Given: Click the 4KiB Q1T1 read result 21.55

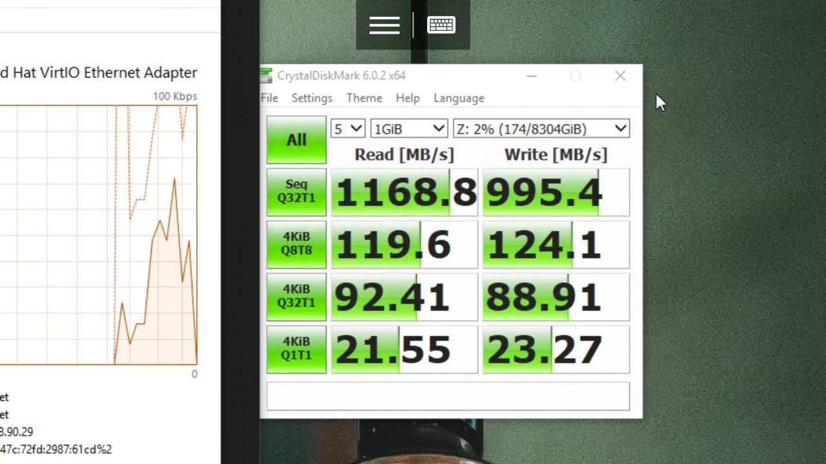Looking at the screenshot, I should point(405,349).
